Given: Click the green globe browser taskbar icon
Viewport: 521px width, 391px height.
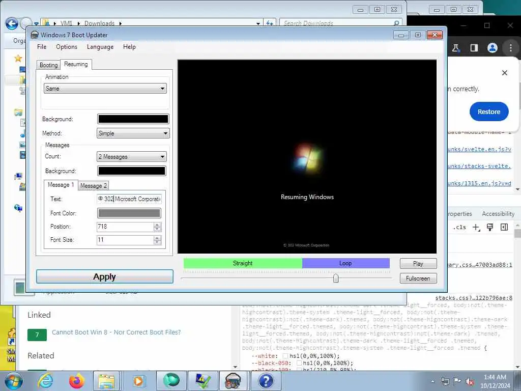Looking at the screenshot, I should pyautogui.click(x=171, y=381).
